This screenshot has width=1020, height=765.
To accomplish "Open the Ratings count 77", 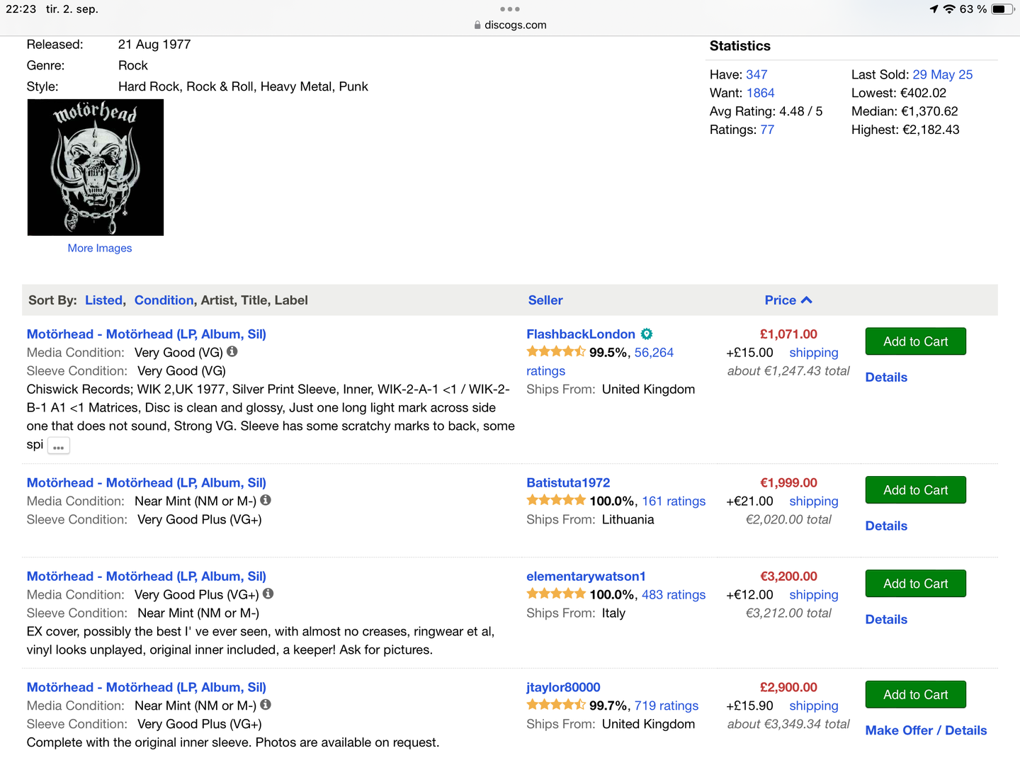I will [767, 130].
